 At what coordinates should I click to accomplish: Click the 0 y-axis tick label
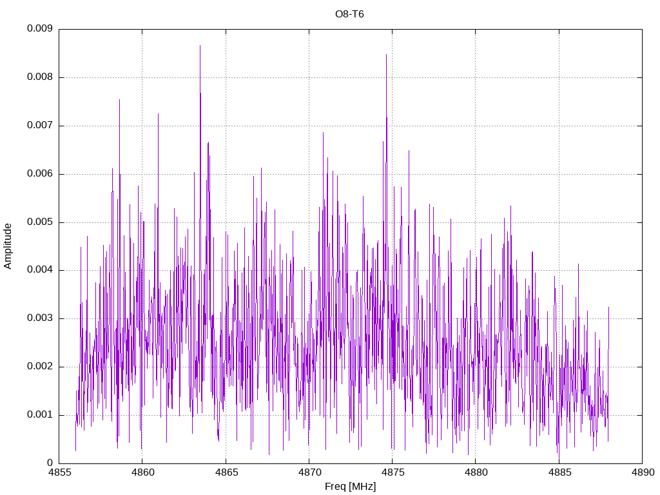50,463
